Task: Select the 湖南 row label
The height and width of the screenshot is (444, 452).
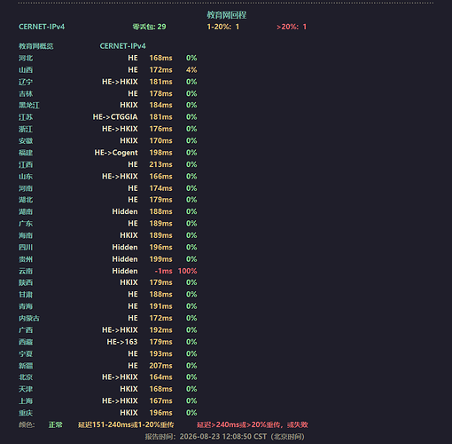Action: [26, 211]
